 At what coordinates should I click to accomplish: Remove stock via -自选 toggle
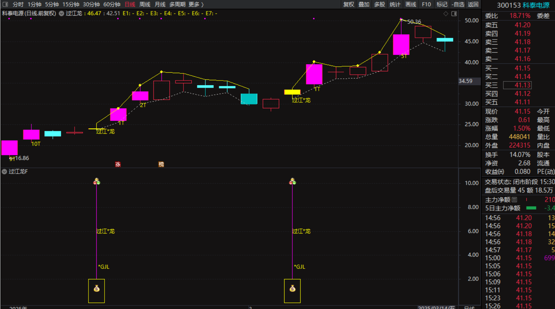(458, 4)
